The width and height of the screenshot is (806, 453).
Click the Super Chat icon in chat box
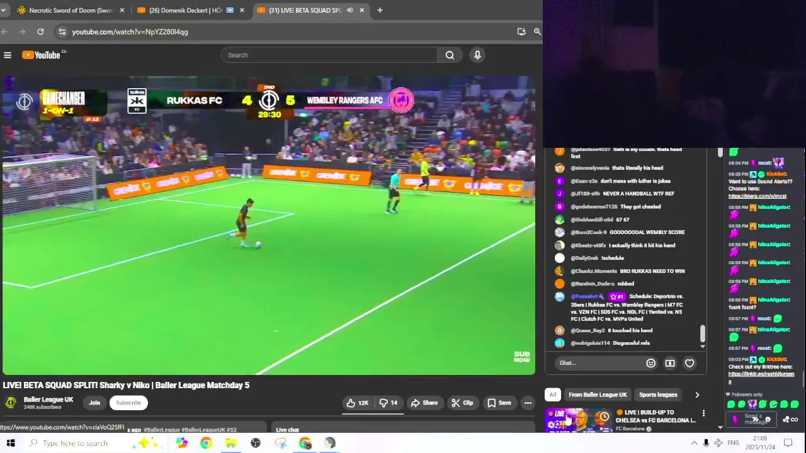click(670, 363)
